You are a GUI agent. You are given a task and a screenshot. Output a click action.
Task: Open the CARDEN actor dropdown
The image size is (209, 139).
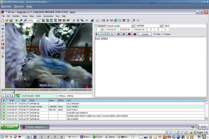(x=161, y=26)
